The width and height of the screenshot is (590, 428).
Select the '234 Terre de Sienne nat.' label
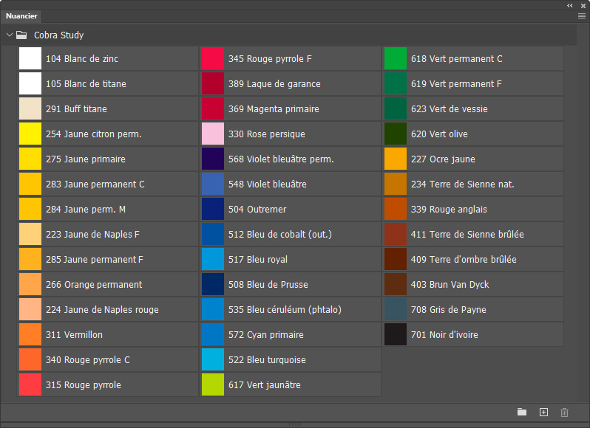click(462, 184)
